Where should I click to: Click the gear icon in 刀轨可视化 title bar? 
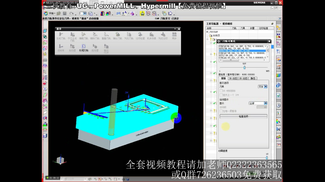[x=219, y=41]
